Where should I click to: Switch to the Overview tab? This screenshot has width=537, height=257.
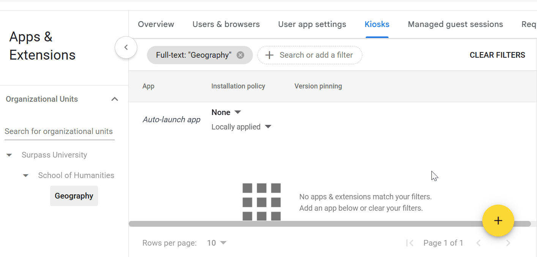156,24
